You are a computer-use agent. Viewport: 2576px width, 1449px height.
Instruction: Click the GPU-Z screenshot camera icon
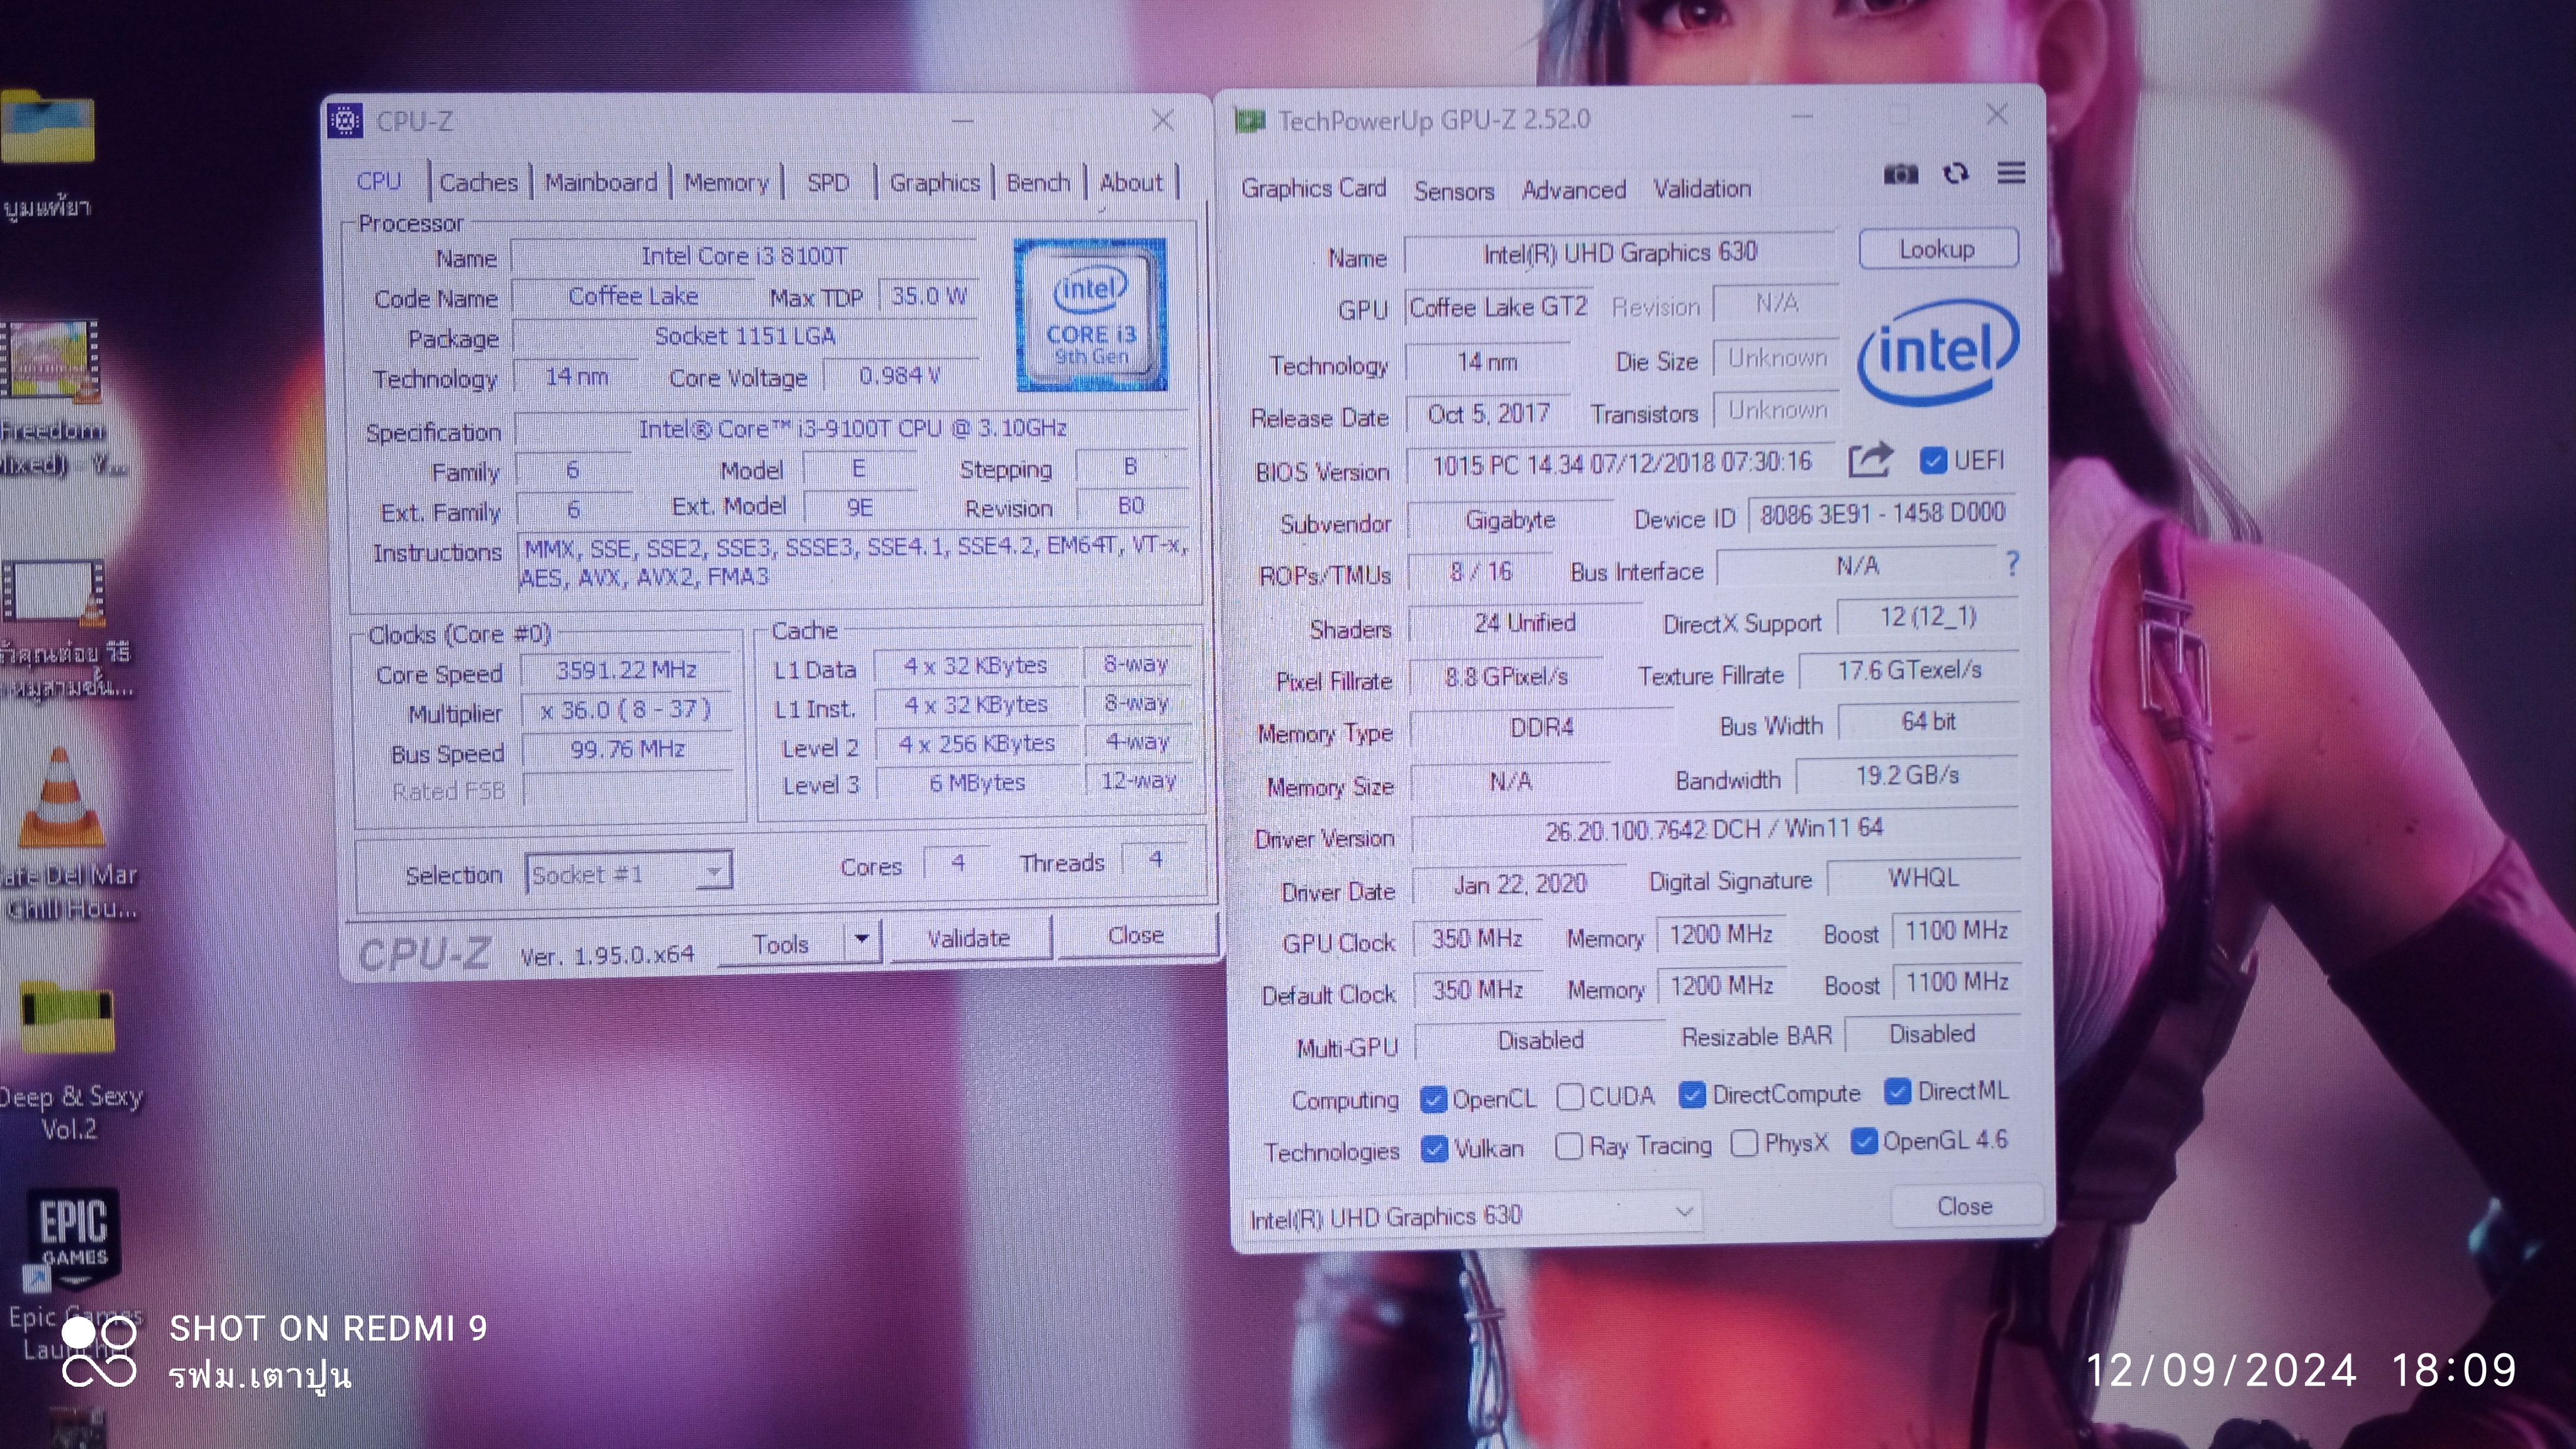click(x=1900, y=175)
